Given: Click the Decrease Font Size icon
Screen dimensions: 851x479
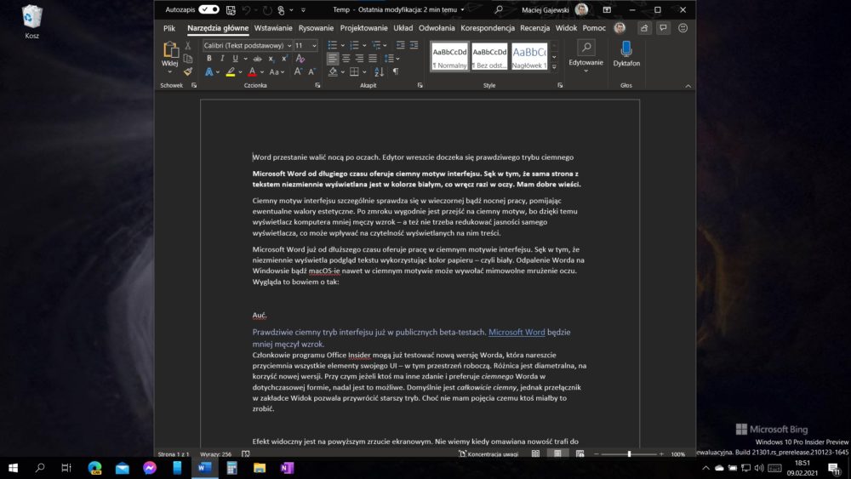Looking at the screenshot, I should 311,71.
